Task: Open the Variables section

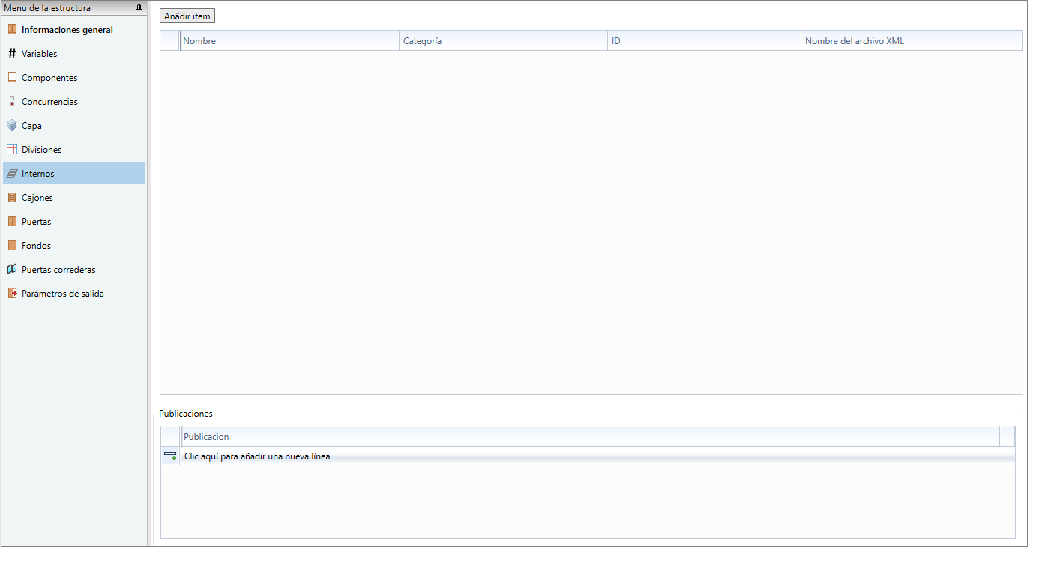Action: pos(74,54)
